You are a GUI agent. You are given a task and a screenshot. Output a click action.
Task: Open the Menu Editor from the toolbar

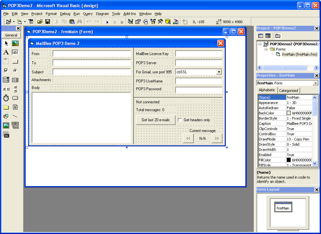pos(31,22)
